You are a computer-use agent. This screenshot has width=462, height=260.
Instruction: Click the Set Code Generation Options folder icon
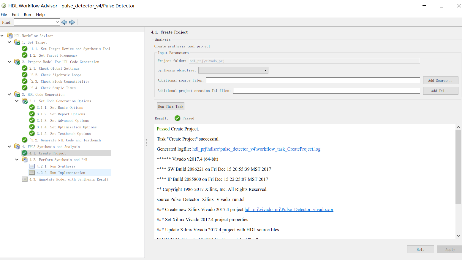(x=25, y=101)
